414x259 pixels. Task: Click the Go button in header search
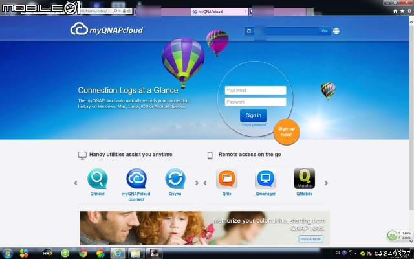tap(325, 31)
